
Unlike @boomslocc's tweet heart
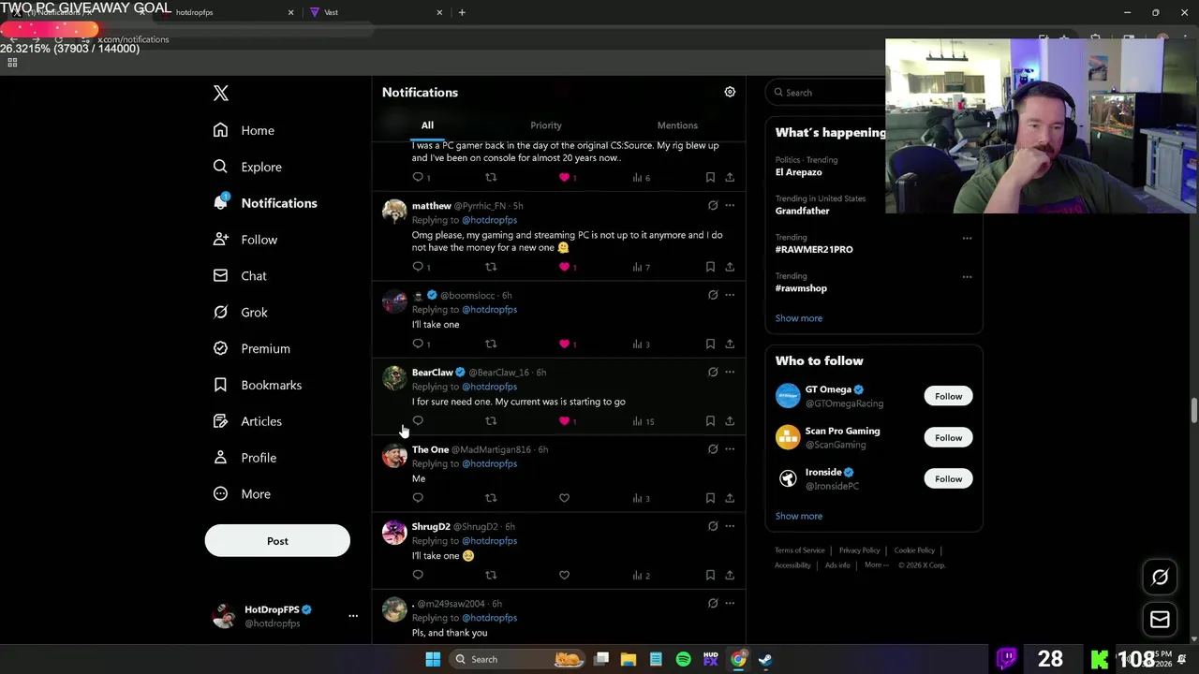point(564,344)
